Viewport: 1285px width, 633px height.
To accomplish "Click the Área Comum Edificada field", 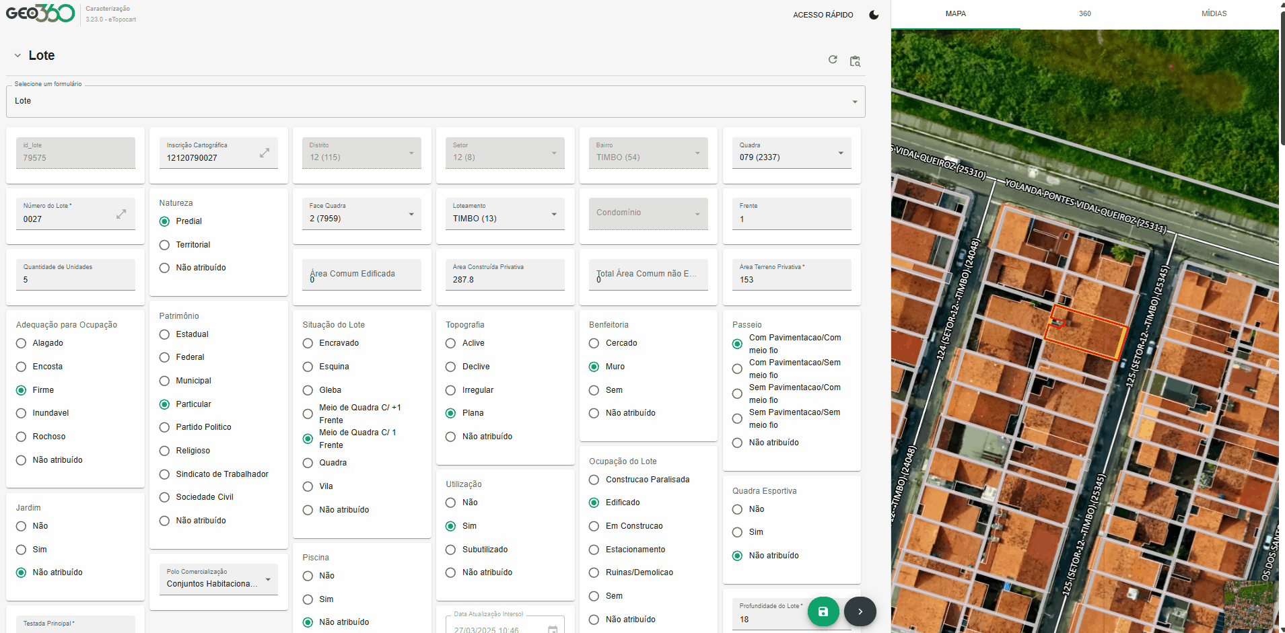I will [361, 274].
